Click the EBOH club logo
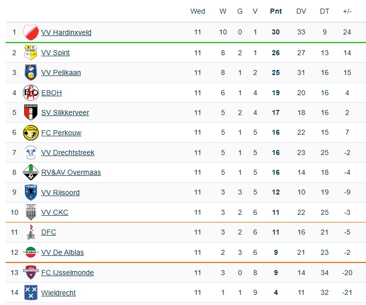The width and height of the screenshot is (366, 305). (x=31, y=93)
